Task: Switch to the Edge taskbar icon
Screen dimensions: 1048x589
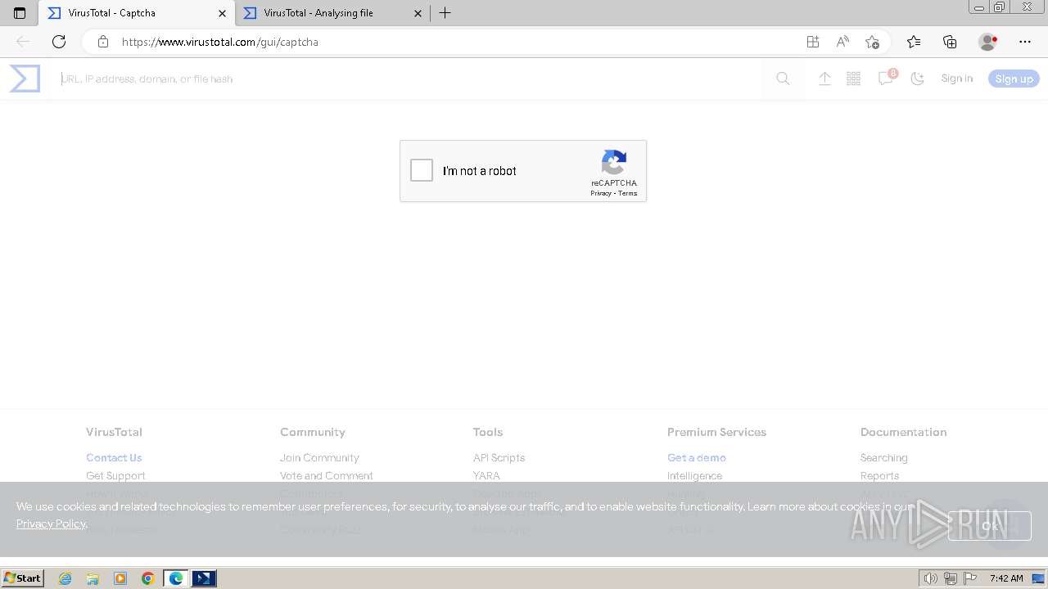Action: click(176, 578)
